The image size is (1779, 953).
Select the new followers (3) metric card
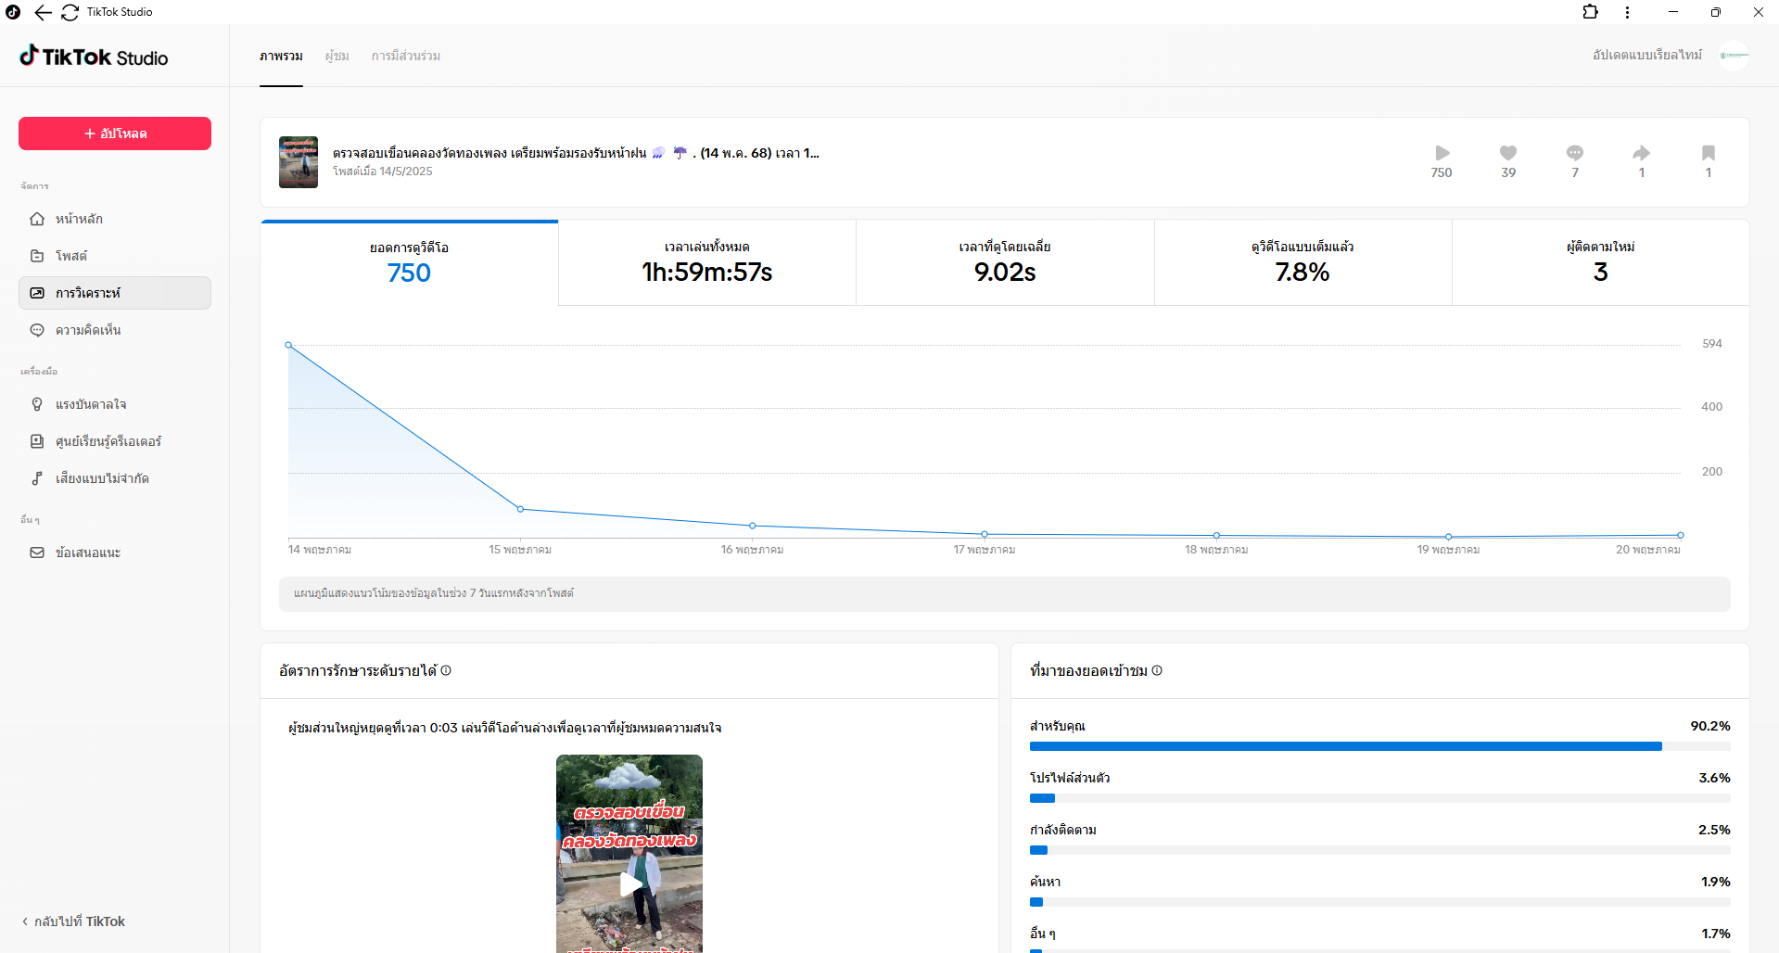point(1601,262)
